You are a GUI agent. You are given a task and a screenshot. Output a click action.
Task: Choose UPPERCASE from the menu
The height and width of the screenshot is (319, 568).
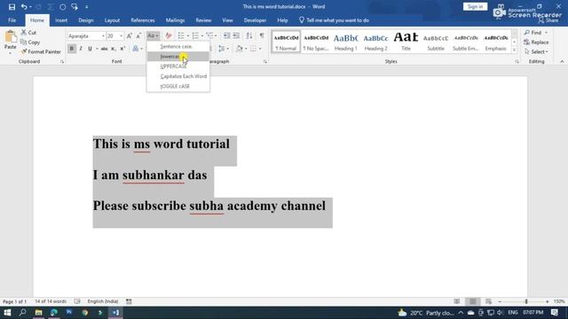[178, 66]
